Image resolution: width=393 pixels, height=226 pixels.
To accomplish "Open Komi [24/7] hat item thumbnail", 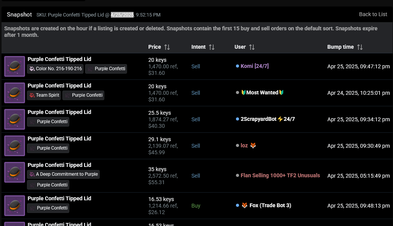I will click(x=15, y=66).
